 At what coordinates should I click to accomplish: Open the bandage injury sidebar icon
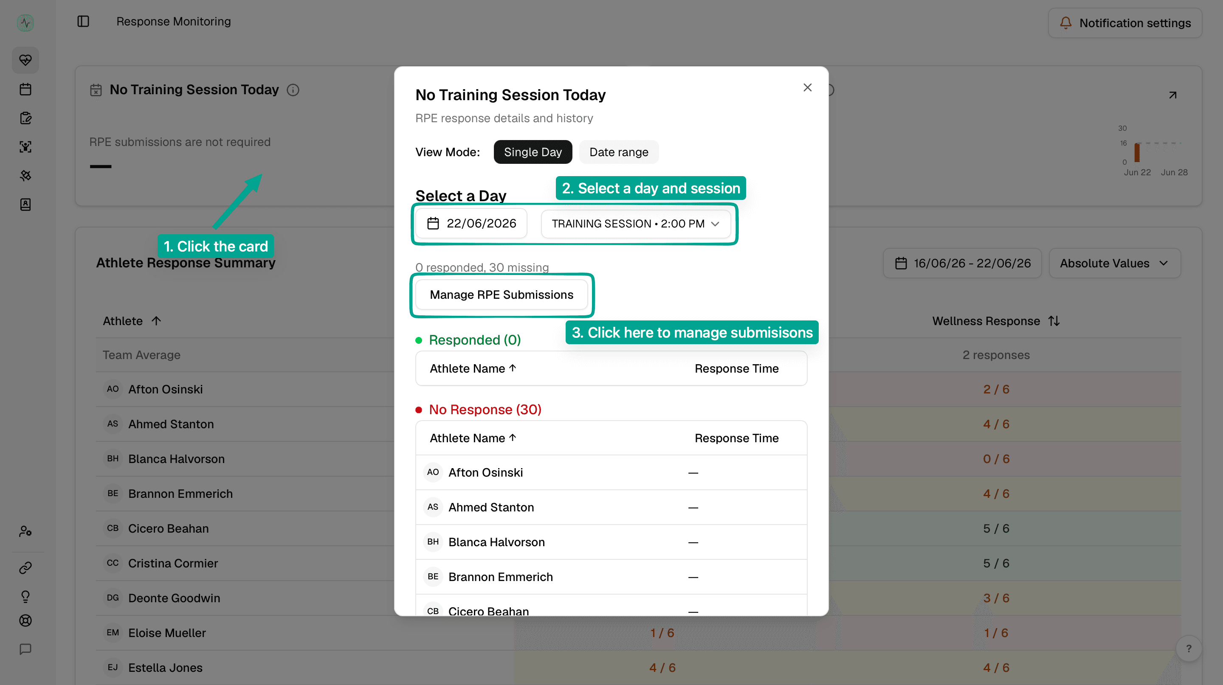25,176
